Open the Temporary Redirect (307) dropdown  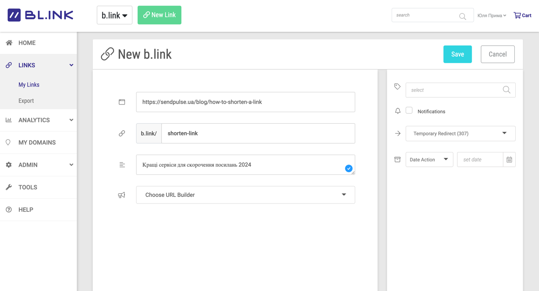pos(460,133)
